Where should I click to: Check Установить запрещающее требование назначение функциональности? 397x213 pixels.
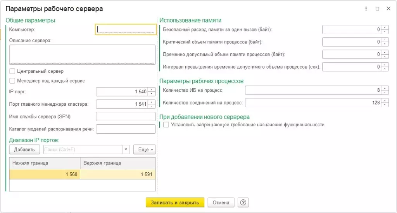coord(166,125)
